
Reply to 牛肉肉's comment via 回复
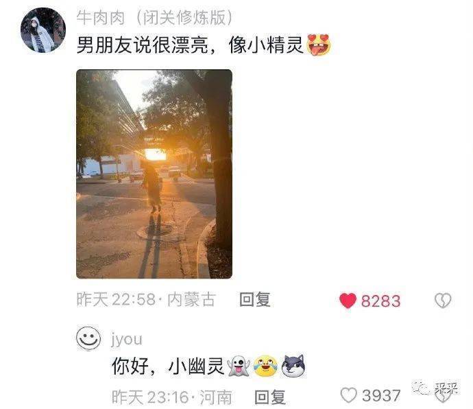(x=255, y=300)
